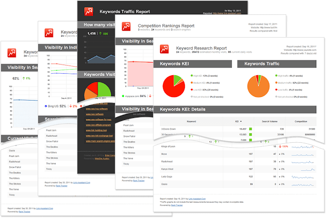
Task: Open the 'www.seo software' link
Action: (x=95, y=114)
